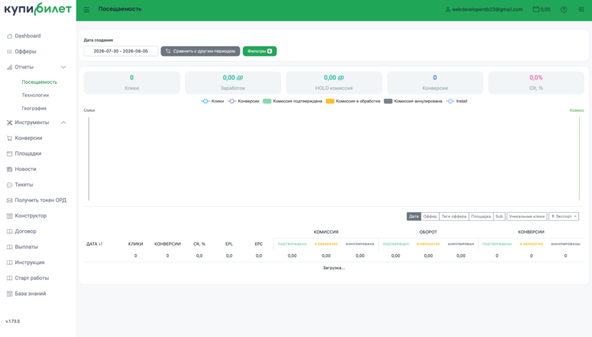Collapse the Отчеты section chevron

(64, 67)
